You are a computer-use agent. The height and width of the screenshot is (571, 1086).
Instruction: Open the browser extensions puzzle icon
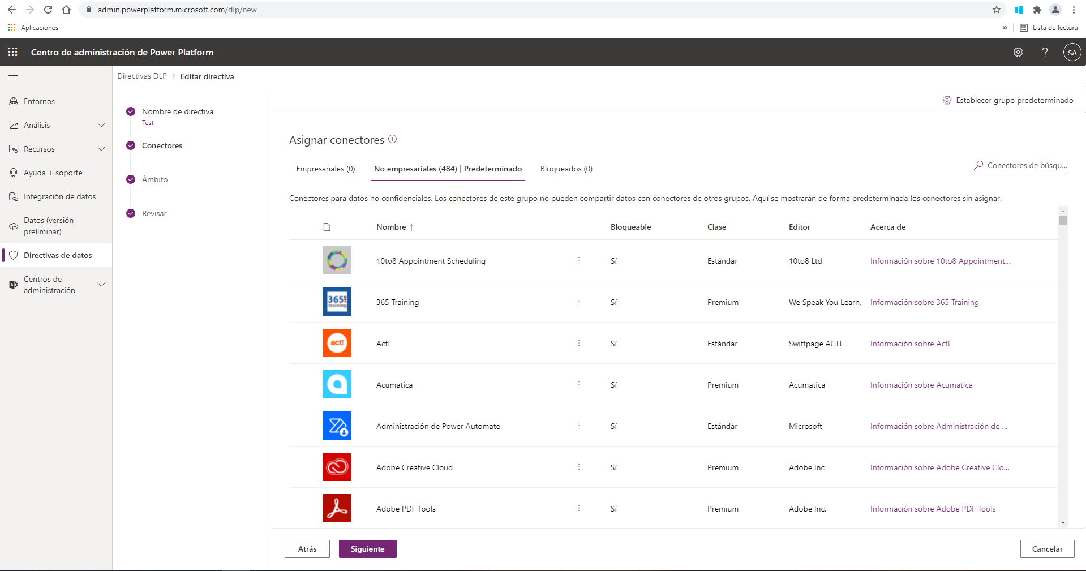coord(1037,10)
